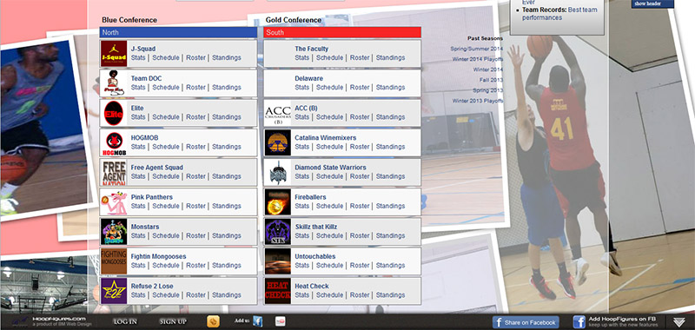Click SIGN UP in the footer
The height and width of the screenshot is (330, 695).
(x=173, y=322)
